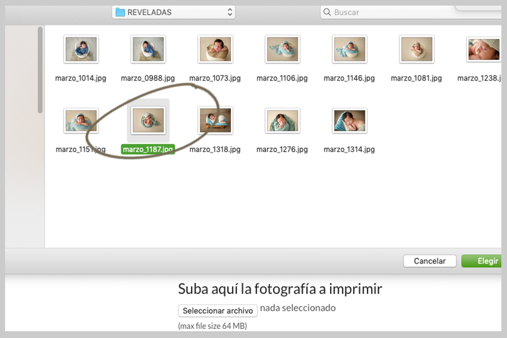Select thumbnail marzo_1014.jpg

tap(81, 50)
